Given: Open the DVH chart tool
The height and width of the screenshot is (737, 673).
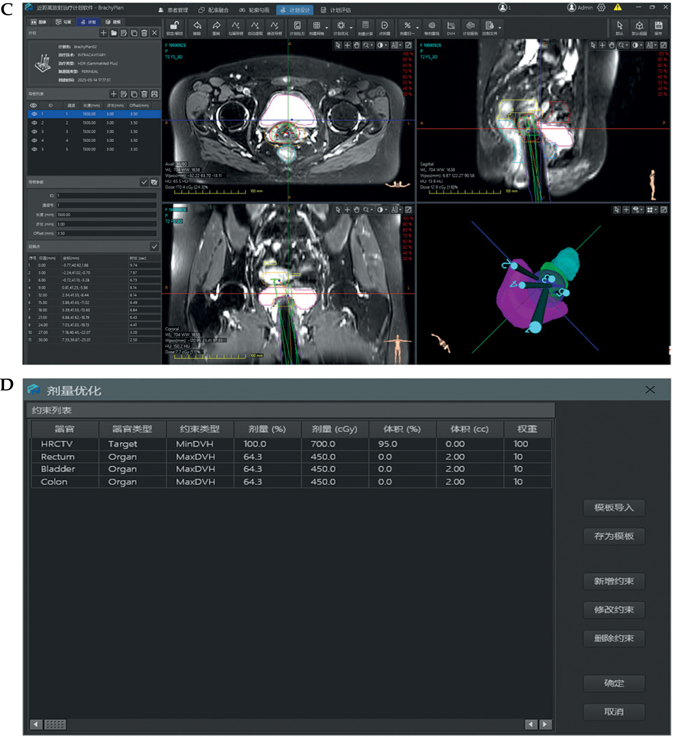Looking at the screenshot, I should point(451,26).
